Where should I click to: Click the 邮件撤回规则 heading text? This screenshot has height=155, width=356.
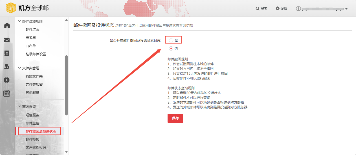point(178,59)
